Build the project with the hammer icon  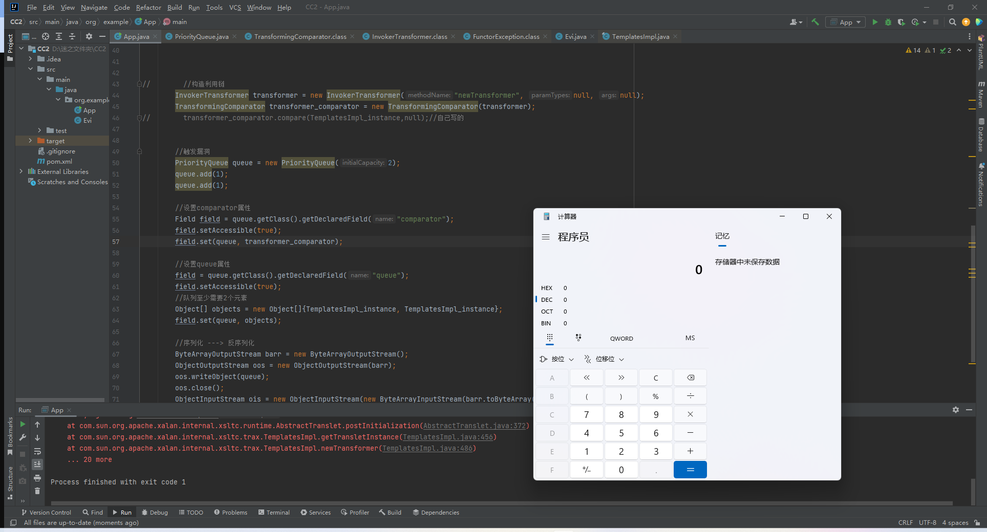(x=815, y=22)
